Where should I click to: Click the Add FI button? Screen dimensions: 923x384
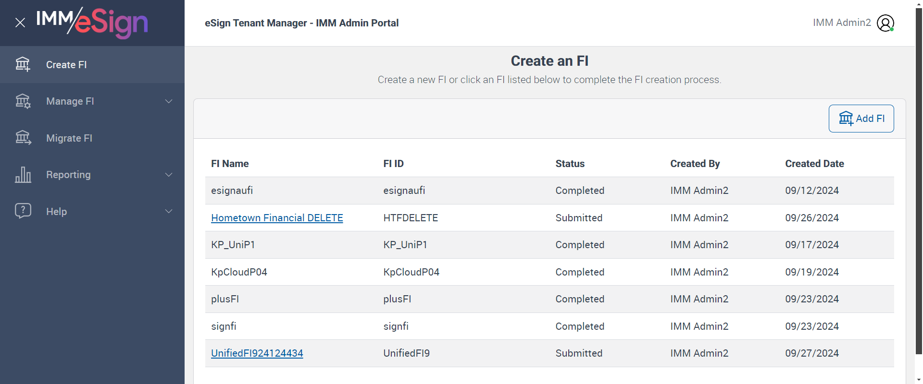[x=861, y=119]
